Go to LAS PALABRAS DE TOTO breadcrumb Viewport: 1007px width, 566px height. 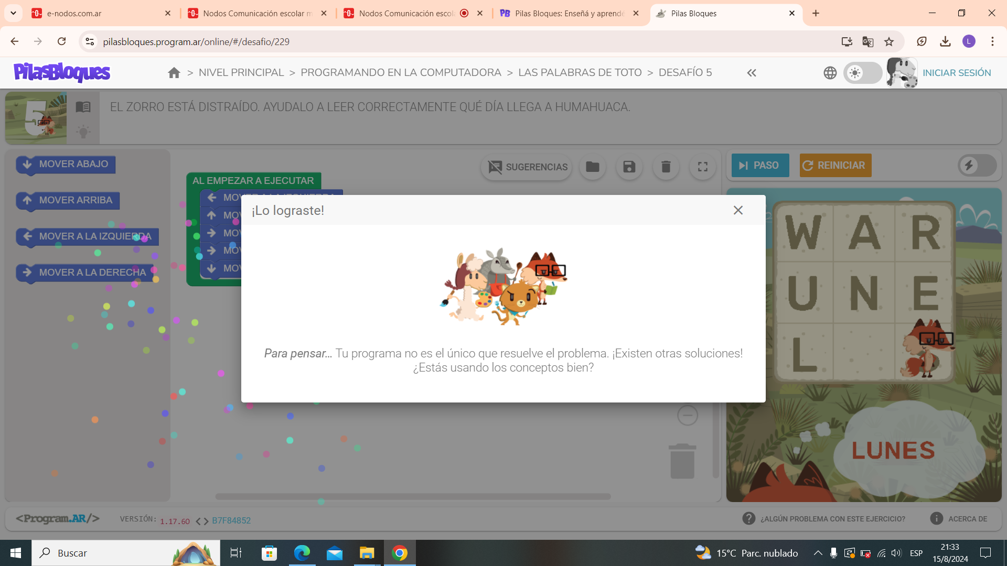click(580, 73)
